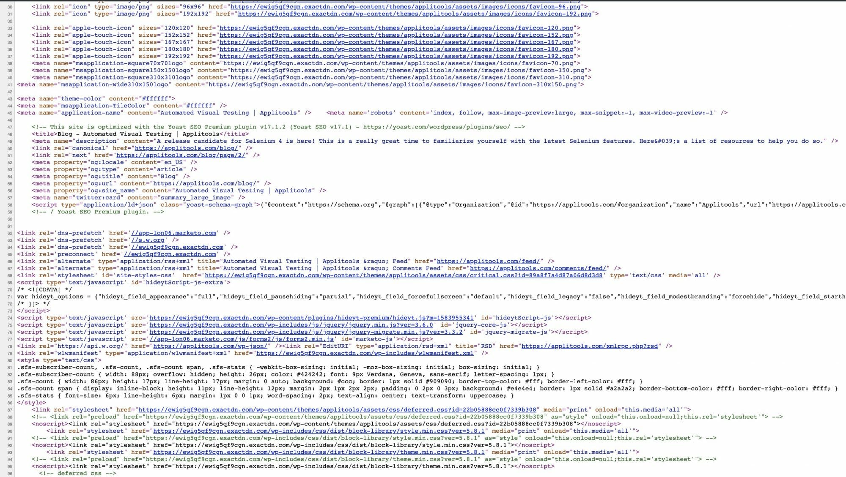The height and width of the screenshot is (477, 846).
Task: Open the apple-touch-icon favicon-180.png link
Action: pos(398,49)
